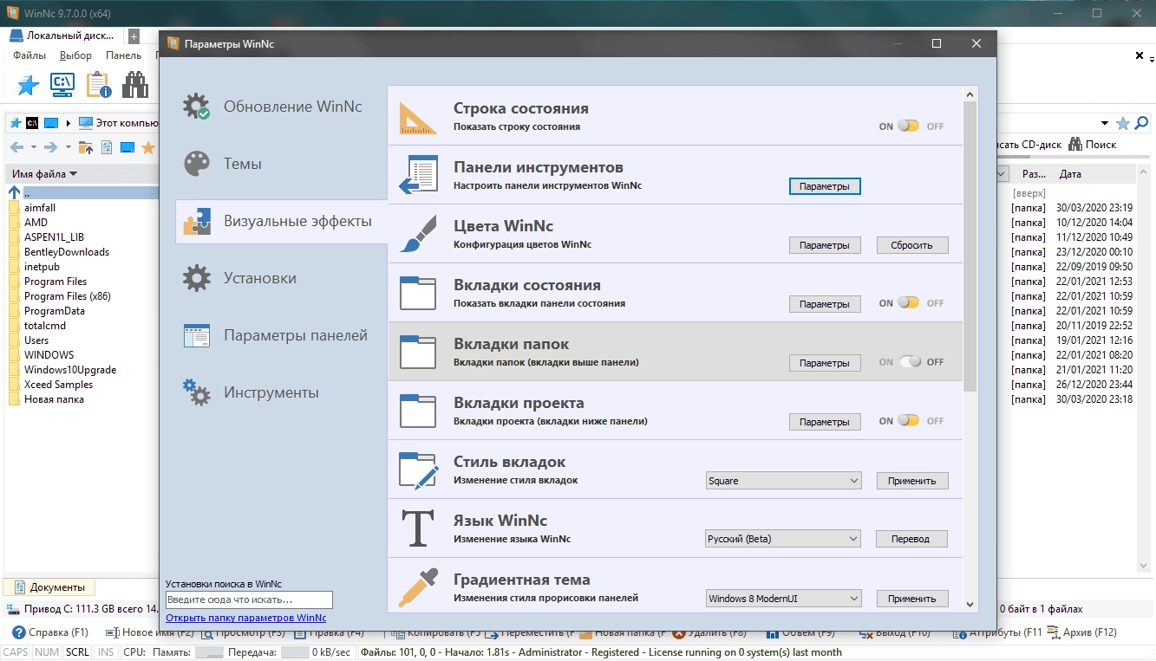Click scrollbar down arrow in settings list
This screenshot has height=661, width=1156.
pyautogui.click(x=970, y=605)
